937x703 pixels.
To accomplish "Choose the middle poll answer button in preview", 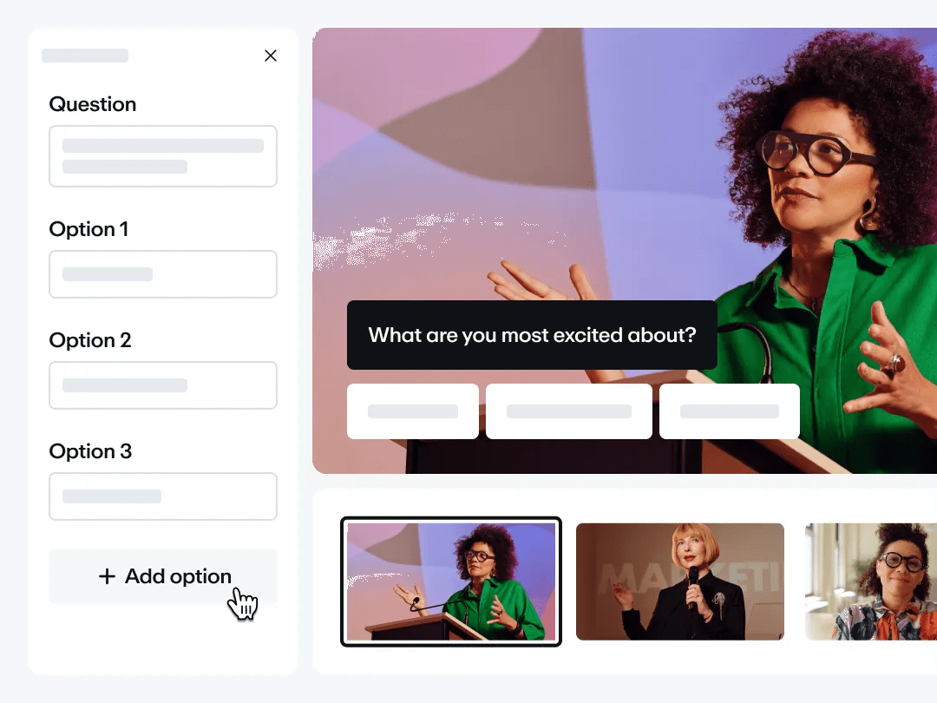I will tap(569, 411).
